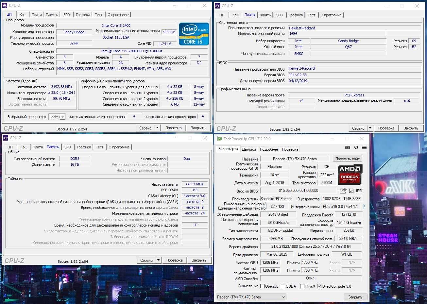Click the CPU-Z app icon in the mainboard window title bar
427x304 pixels.
(217, 6)
